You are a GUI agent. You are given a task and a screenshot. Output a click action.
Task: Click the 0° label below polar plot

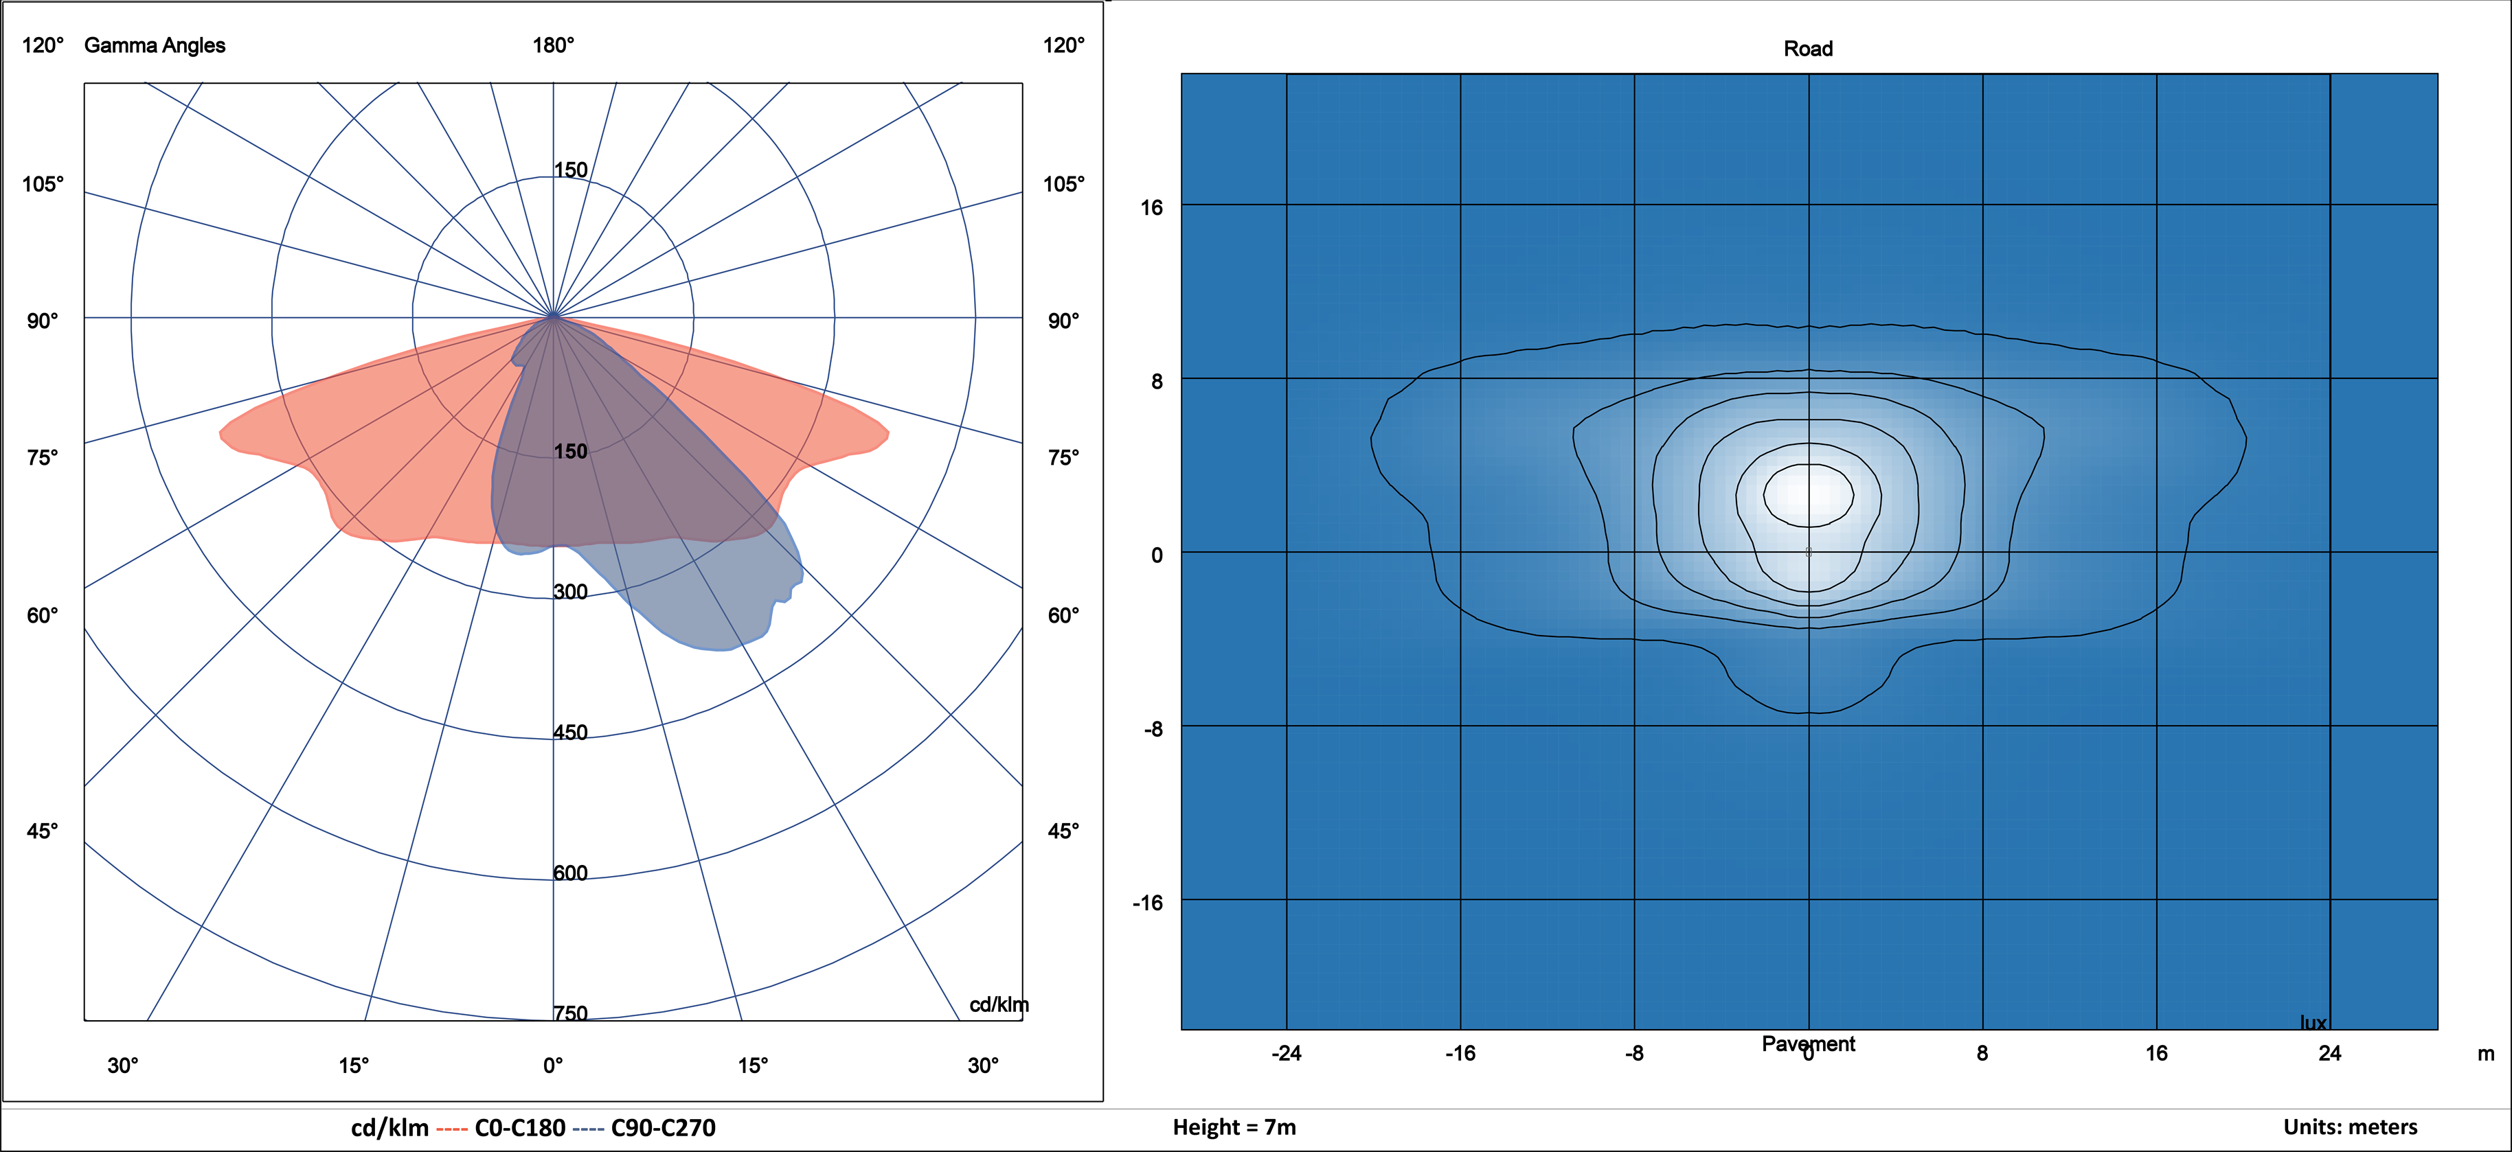[553, 1065]
